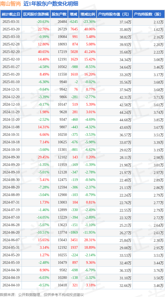Click the -1869 change value
The width and height of the screenshot is (165, 297).
tap(74, 232)
